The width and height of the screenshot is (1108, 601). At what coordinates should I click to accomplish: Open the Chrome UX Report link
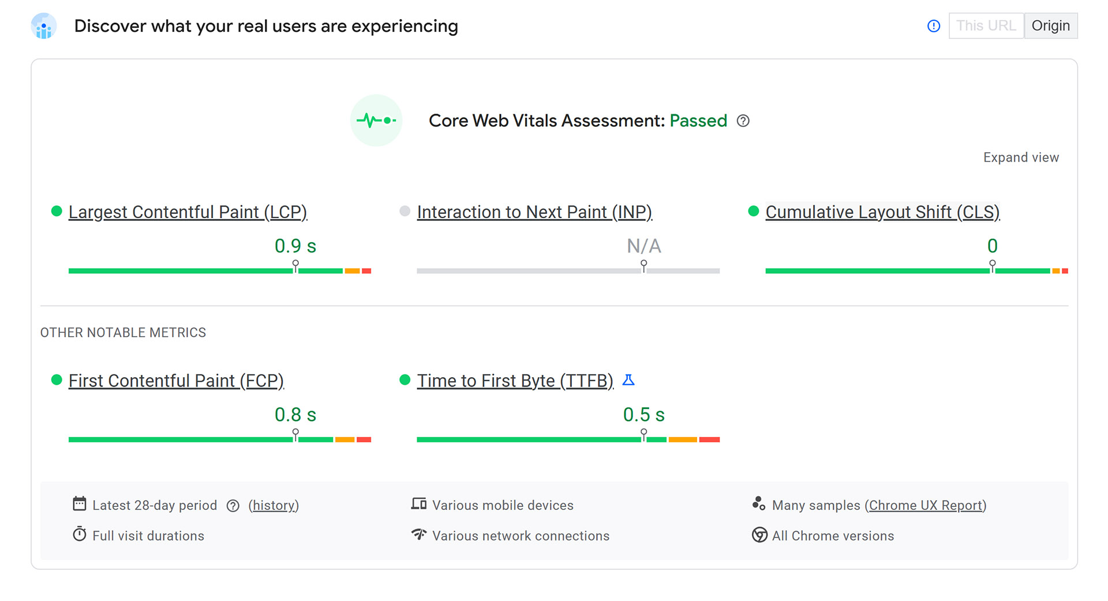click(926, 505)
